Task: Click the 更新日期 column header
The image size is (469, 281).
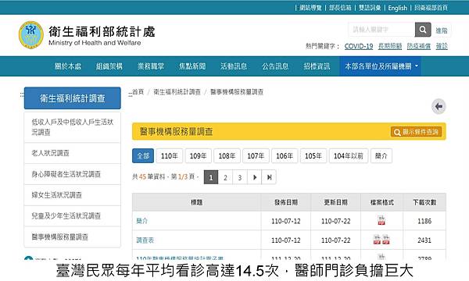Action: pos(335,202)
